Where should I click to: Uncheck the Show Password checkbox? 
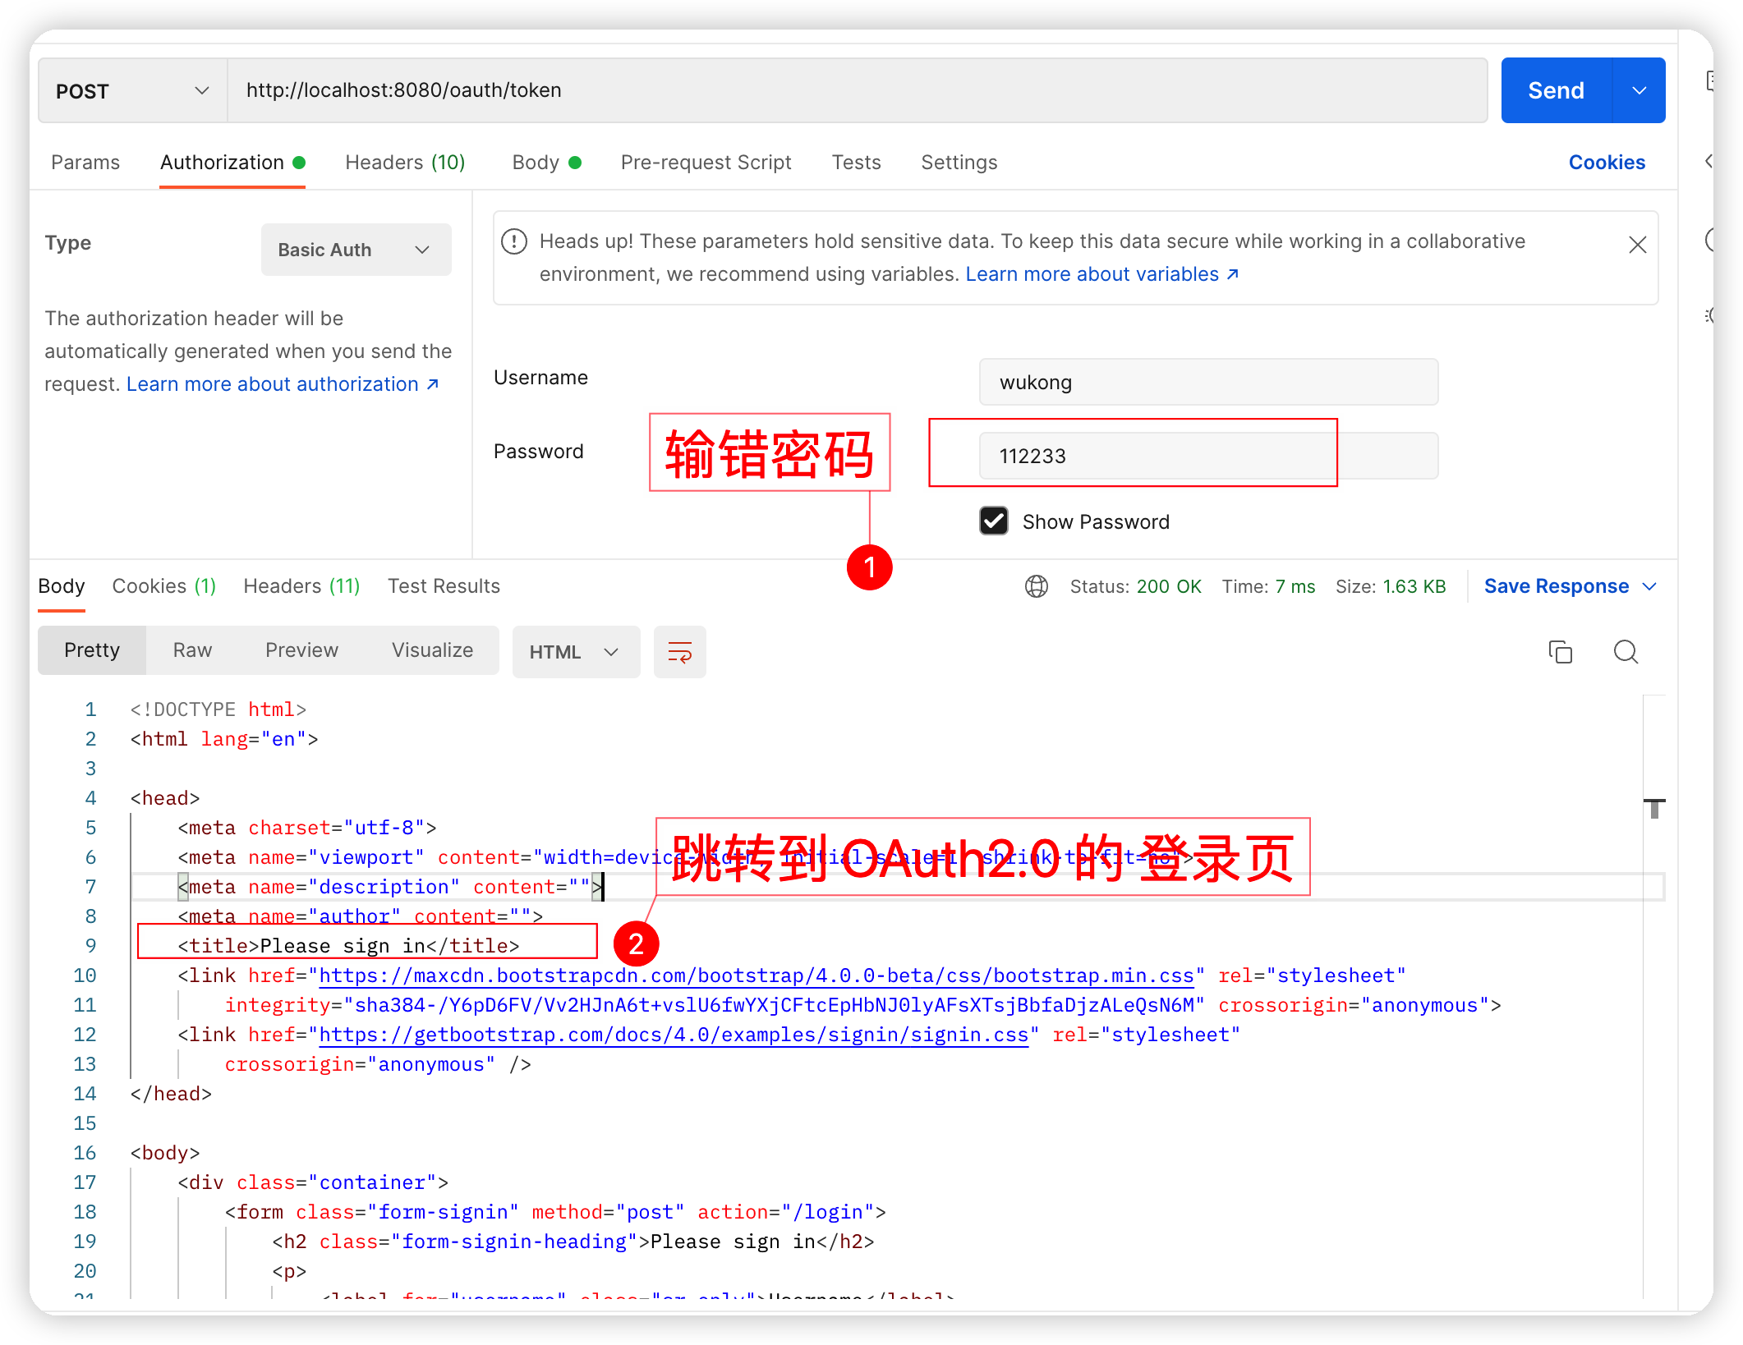(x=994, y=521)
